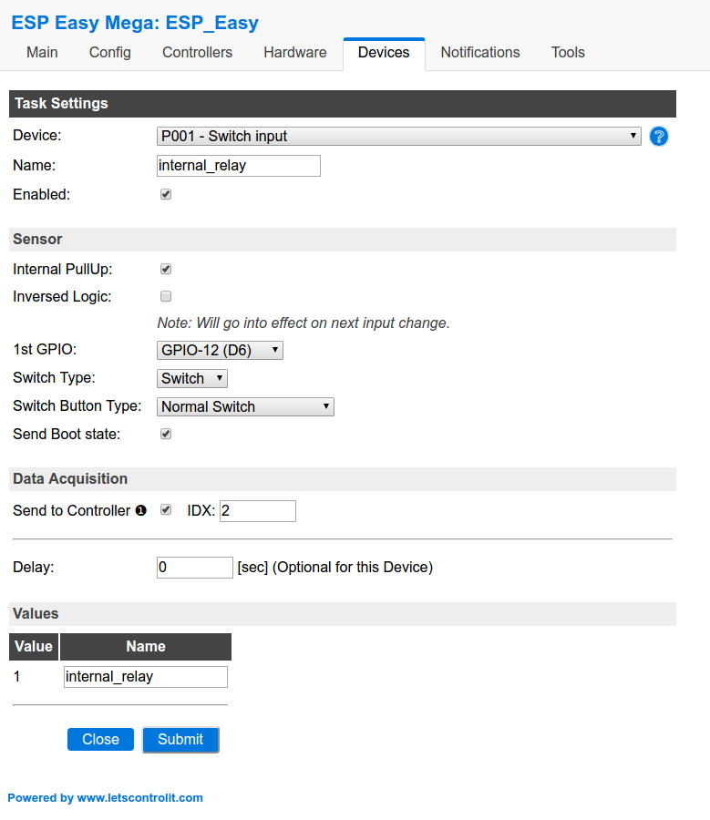Click the controller number 1 icon
This screenshot has height=820, width=710.
[x=140, y=510]
